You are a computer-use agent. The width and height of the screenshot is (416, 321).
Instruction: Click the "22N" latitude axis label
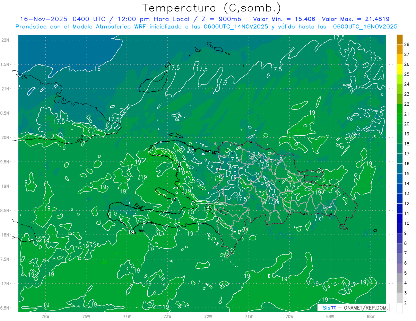[x=6, y=40]
